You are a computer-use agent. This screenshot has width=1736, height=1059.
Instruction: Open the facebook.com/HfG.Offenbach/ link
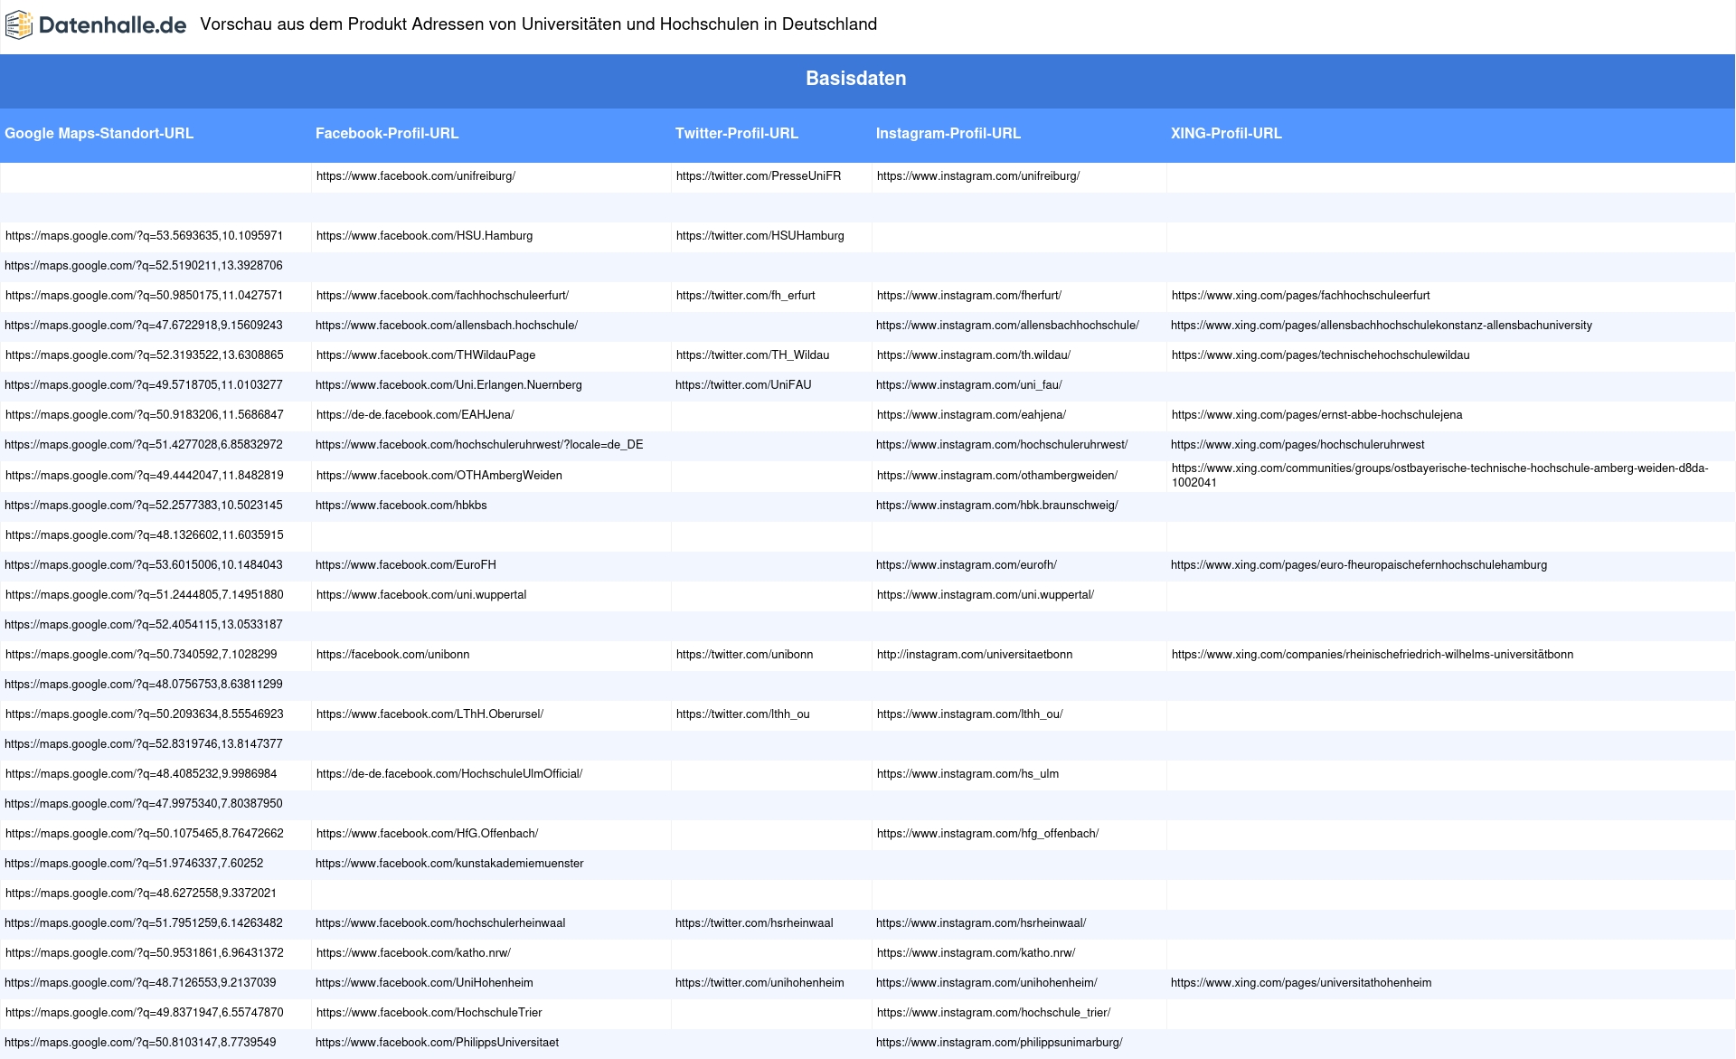428,834
